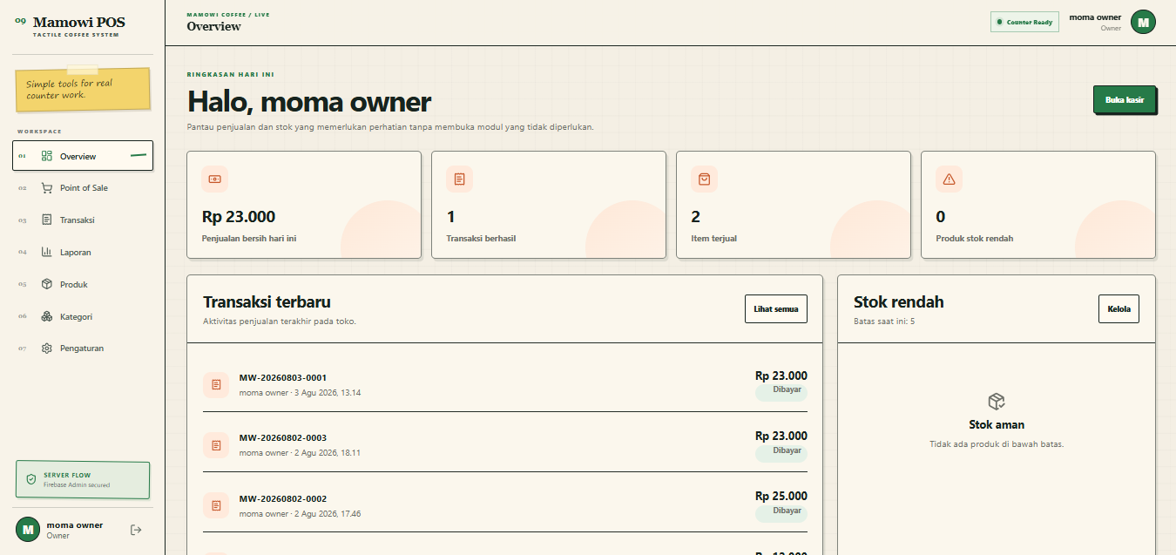Viewport: 1176px width, 555px height.
Task: Click the M avatar in the top header
Action: click(x=1143, y=23)
